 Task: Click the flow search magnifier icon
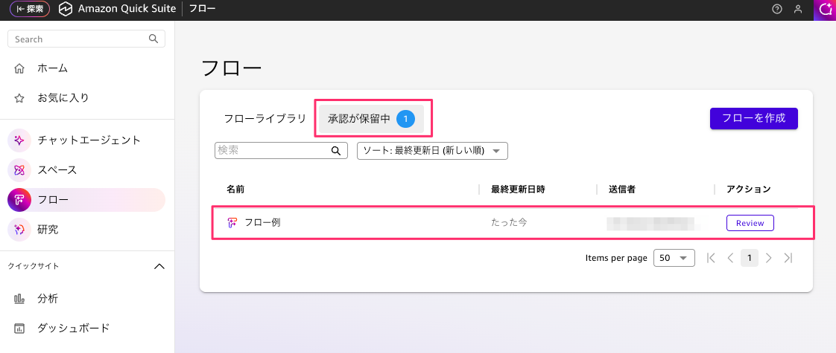click(336, 150)
